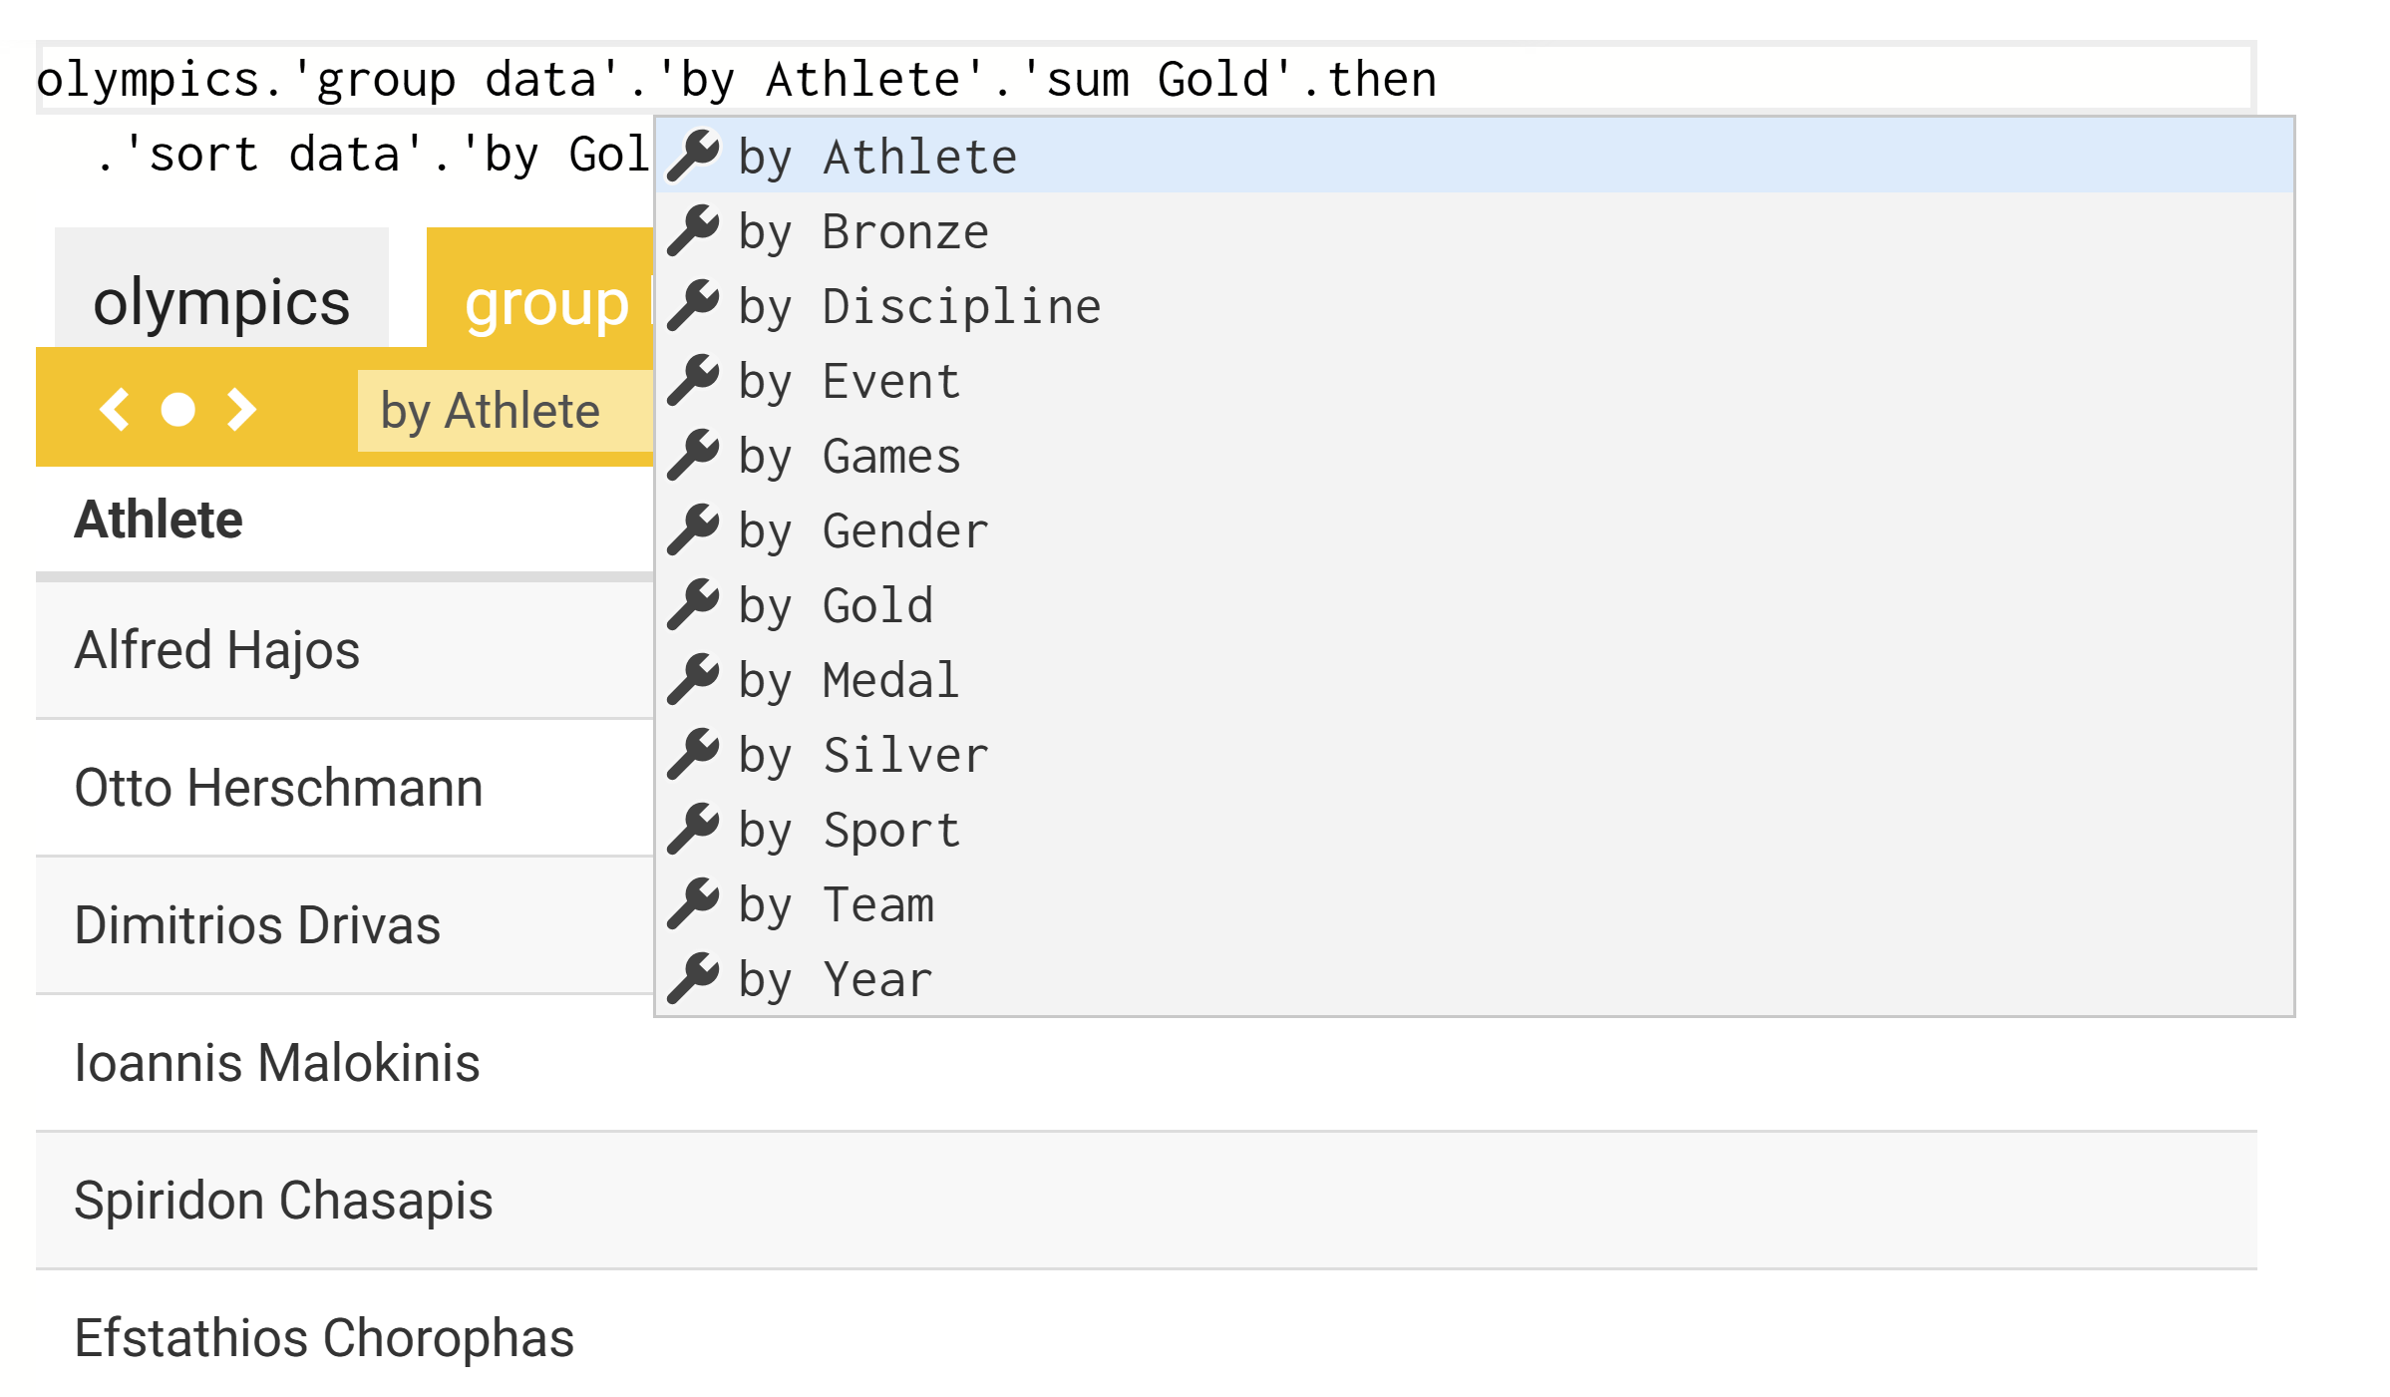Viewport: 2390px width, 1397px height.
Task: Choose 'by Gold' from the autocomplete list
Action: [836, 605]
